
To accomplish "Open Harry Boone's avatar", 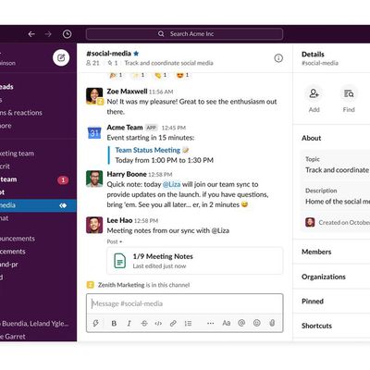I will 94,179.
